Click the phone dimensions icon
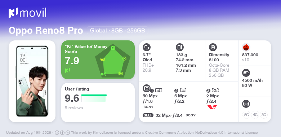281x137 pixels. (x=180, y=47)
